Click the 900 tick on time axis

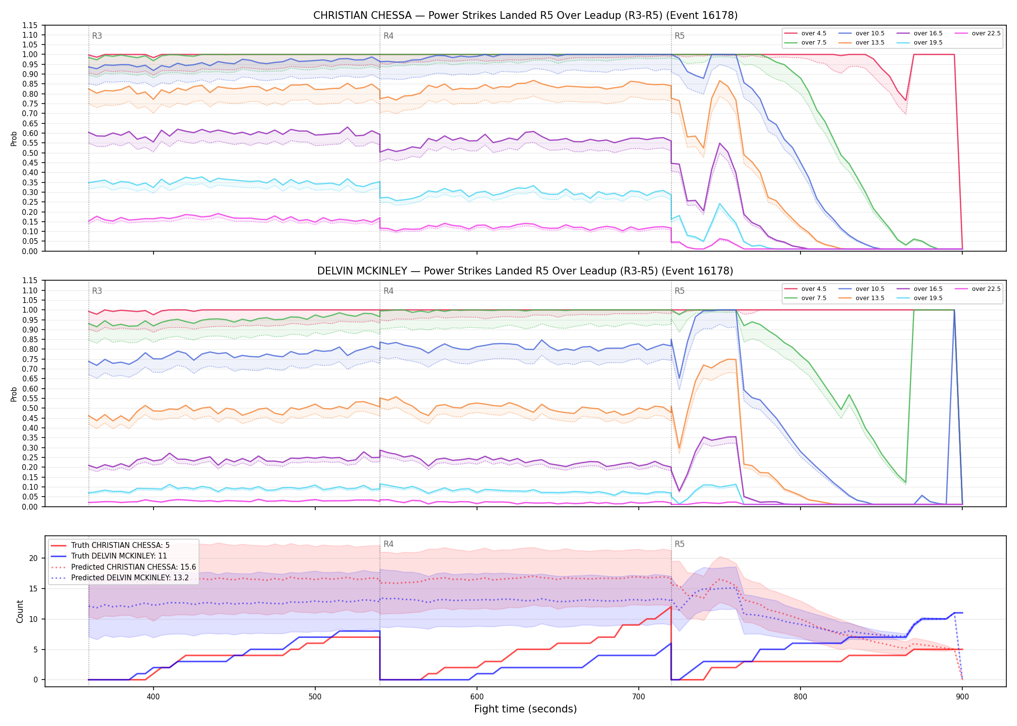tap(962, 697)
